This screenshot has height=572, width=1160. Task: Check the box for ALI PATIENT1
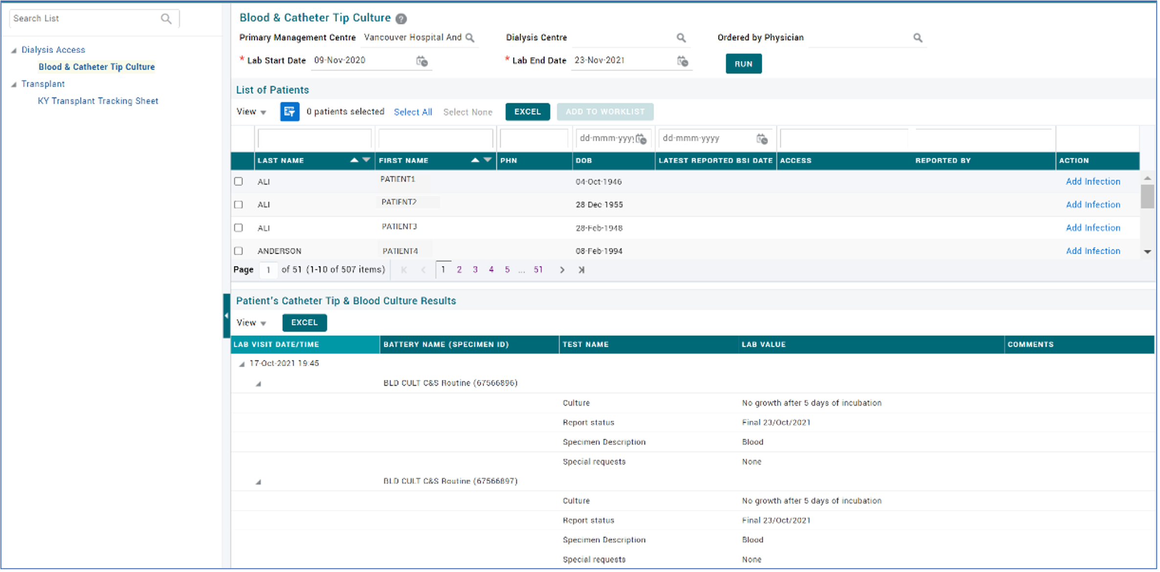click(x=239, y=181)
